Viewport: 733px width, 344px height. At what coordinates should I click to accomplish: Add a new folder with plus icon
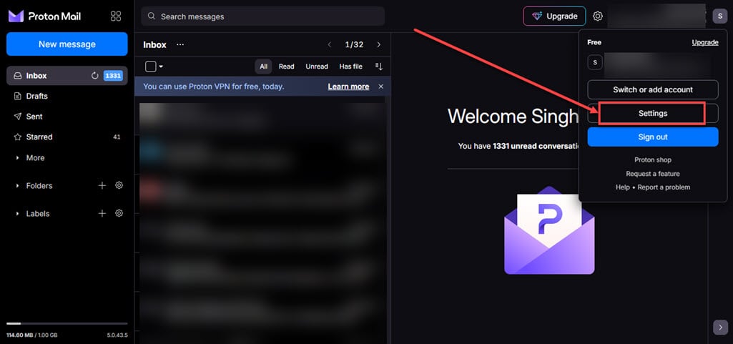(x=102, y=185)
